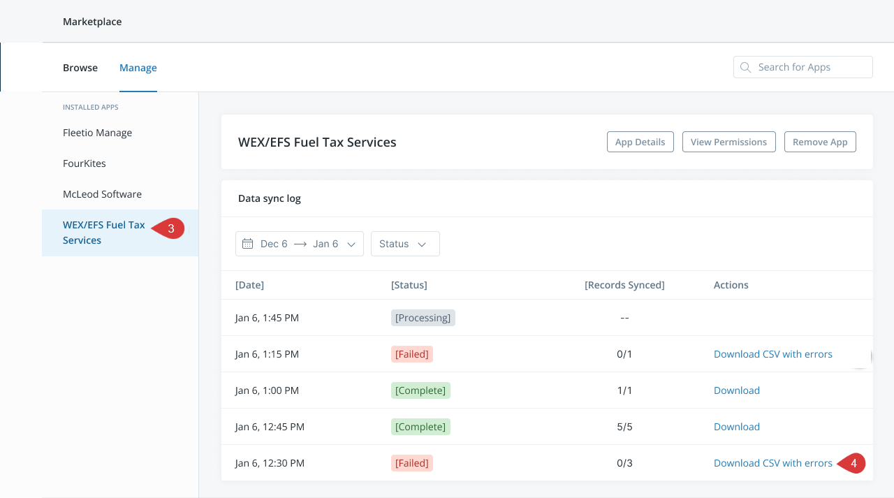894x498 pixels.
Task: Open the Status filter dropdown
Action: (x=405, y=244)
